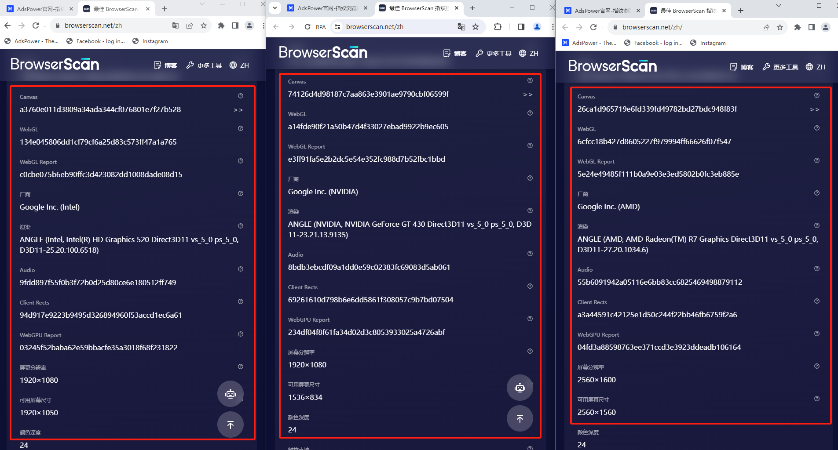This screenshot has height=450, width=838.
Task: Expand Canvas details arrows in right window
Action: pos(815,109)
